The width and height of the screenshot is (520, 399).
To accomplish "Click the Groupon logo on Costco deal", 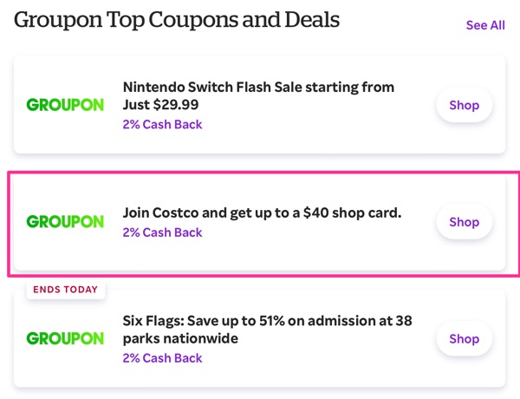I will (x=65, y=221).
